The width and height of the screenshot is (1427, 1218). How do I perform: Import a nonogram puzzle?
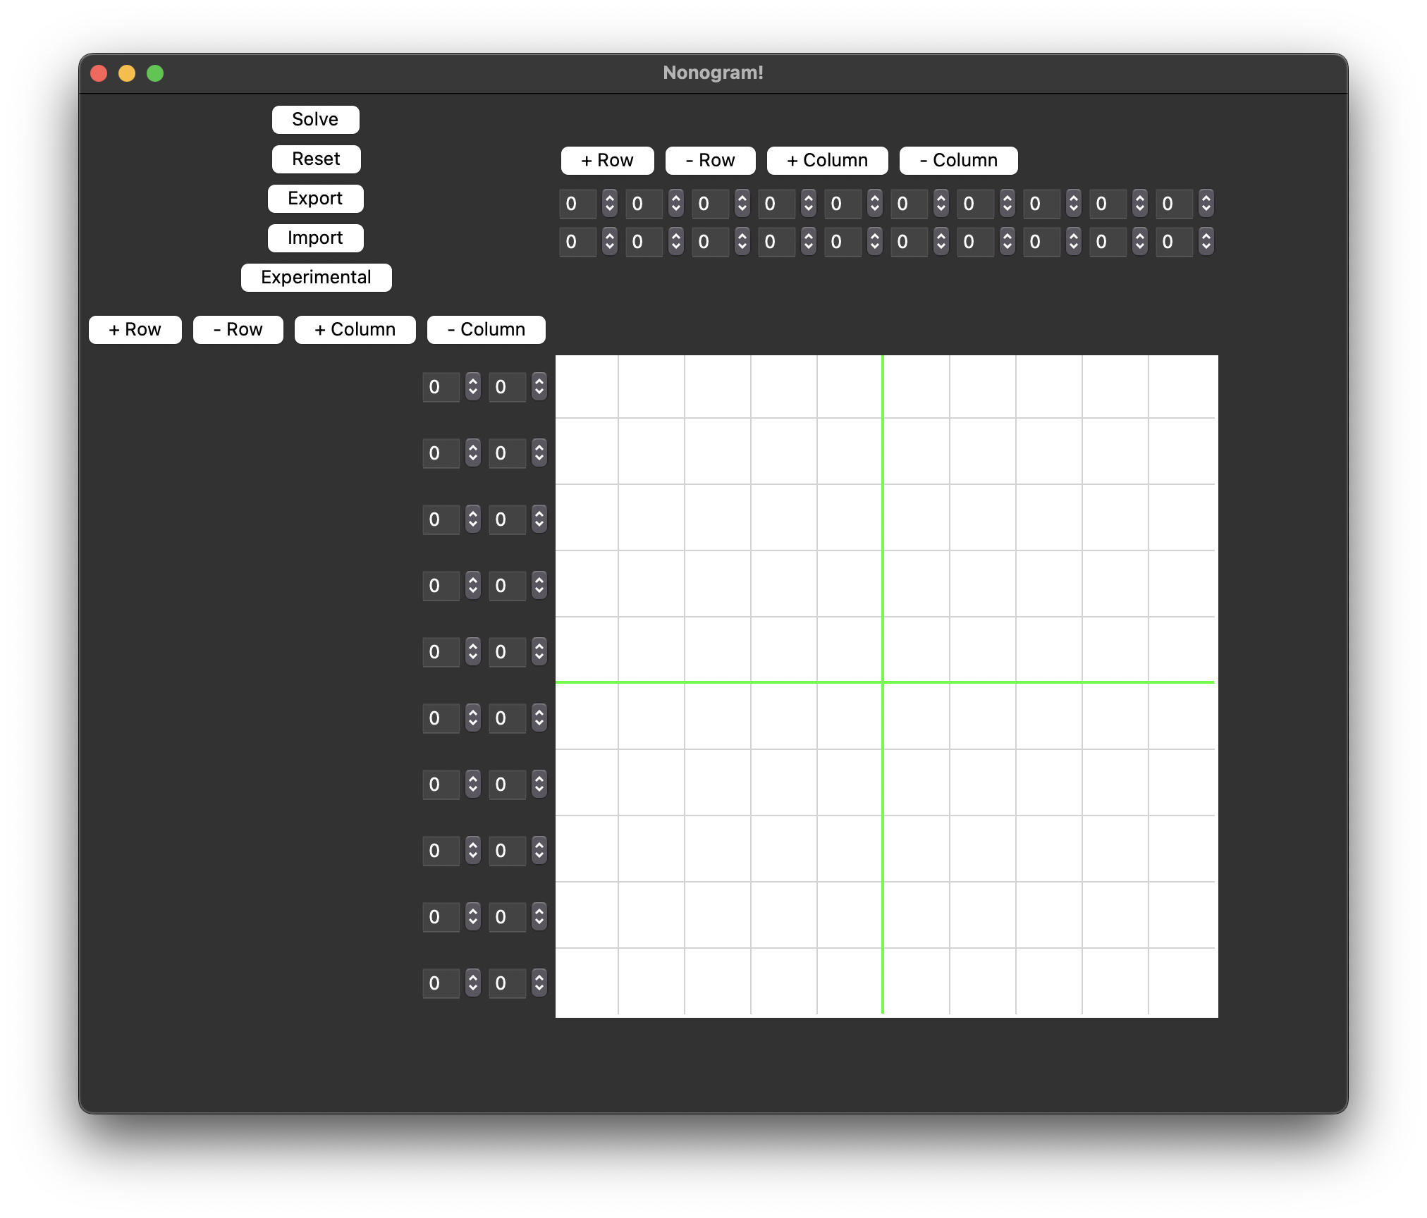(x=315, y=238)
